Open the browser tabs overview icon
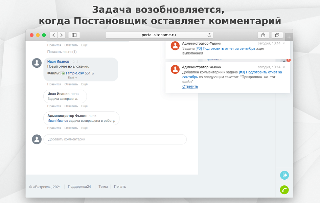320x203 pixels. pos(277,35)
